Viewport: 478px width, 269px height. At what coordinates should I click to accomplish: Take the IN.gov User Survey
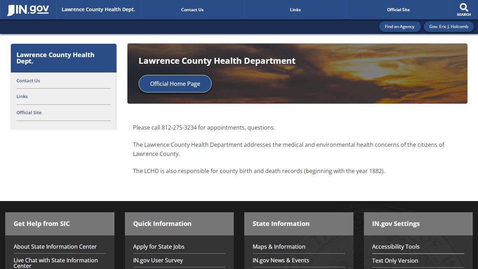click(158, 260)
